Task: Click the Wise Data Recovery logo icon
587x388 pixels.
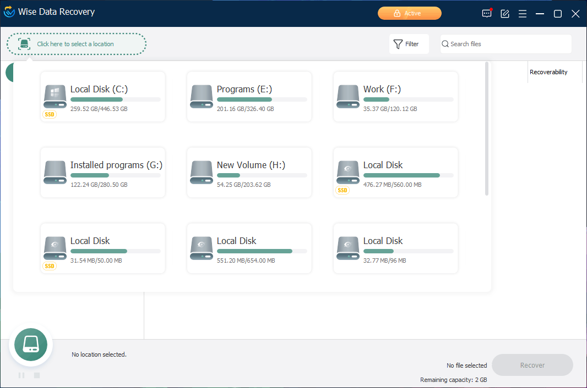Action: coord(9,12)
